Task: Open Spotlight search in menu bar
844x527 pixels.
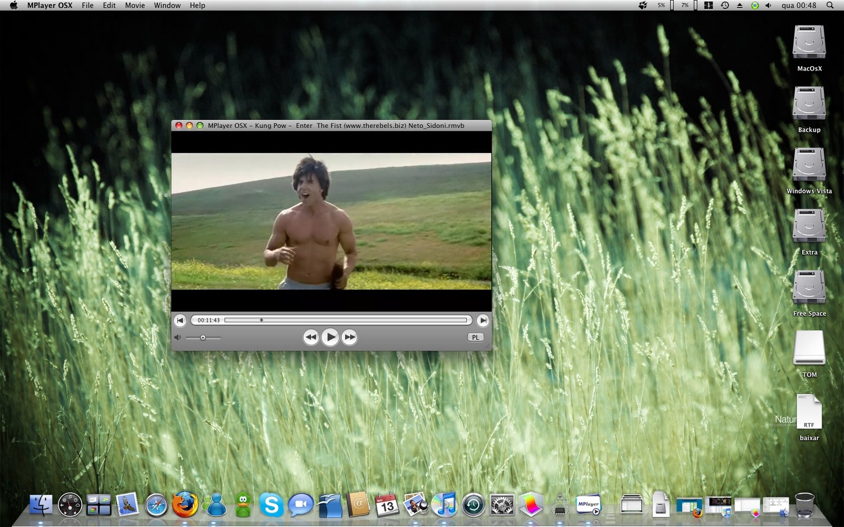Action: [830, 5]
